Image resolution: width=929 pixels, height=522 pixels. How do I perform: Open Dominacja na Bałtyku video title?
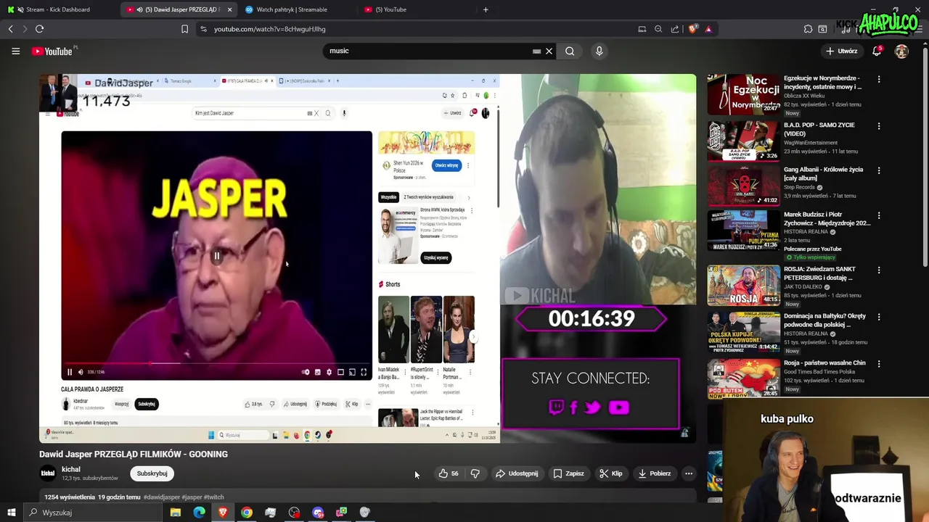click(825, 320)
